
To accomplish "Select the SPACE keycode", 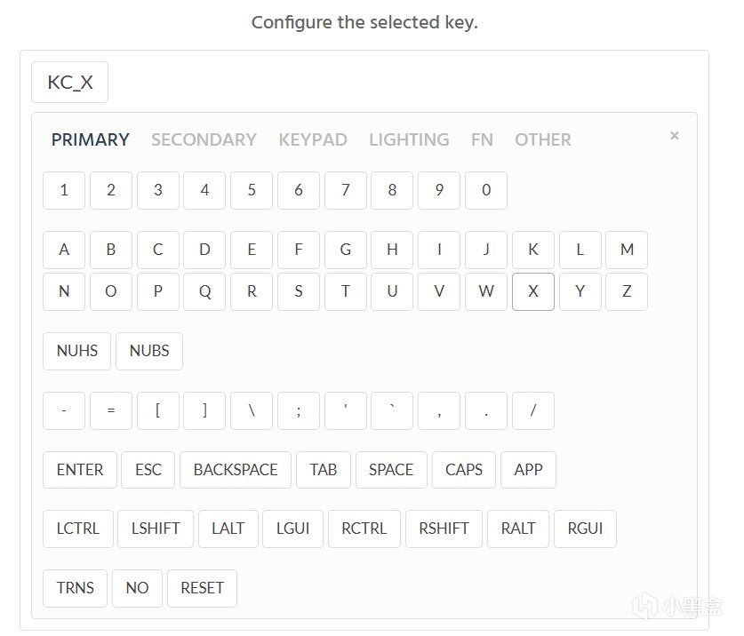I will tap(391, 470).
